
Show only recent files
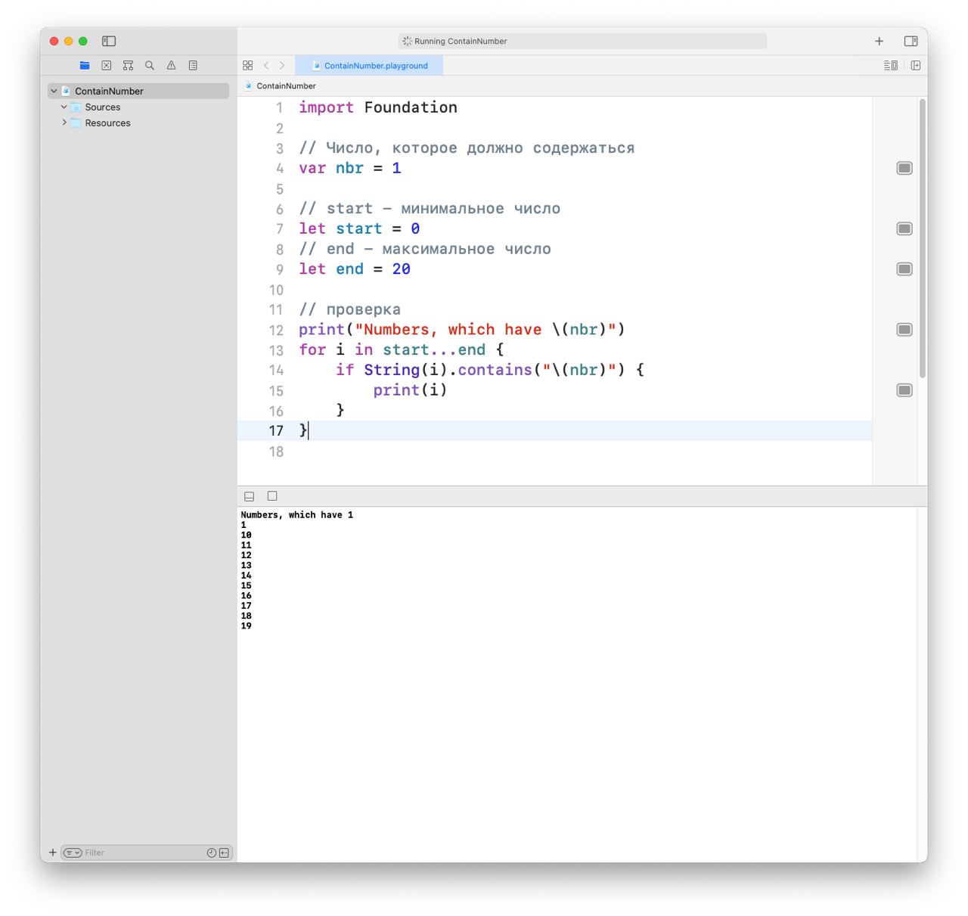pyautogui.click(x=212, y=852)
